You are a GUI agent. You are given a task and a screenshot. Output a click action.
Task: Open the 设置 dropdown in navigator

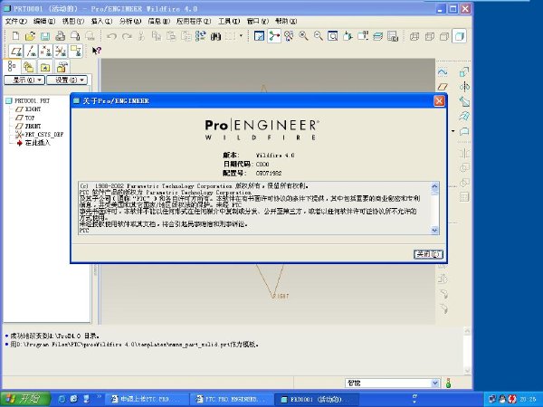click(x=67, y=80)
